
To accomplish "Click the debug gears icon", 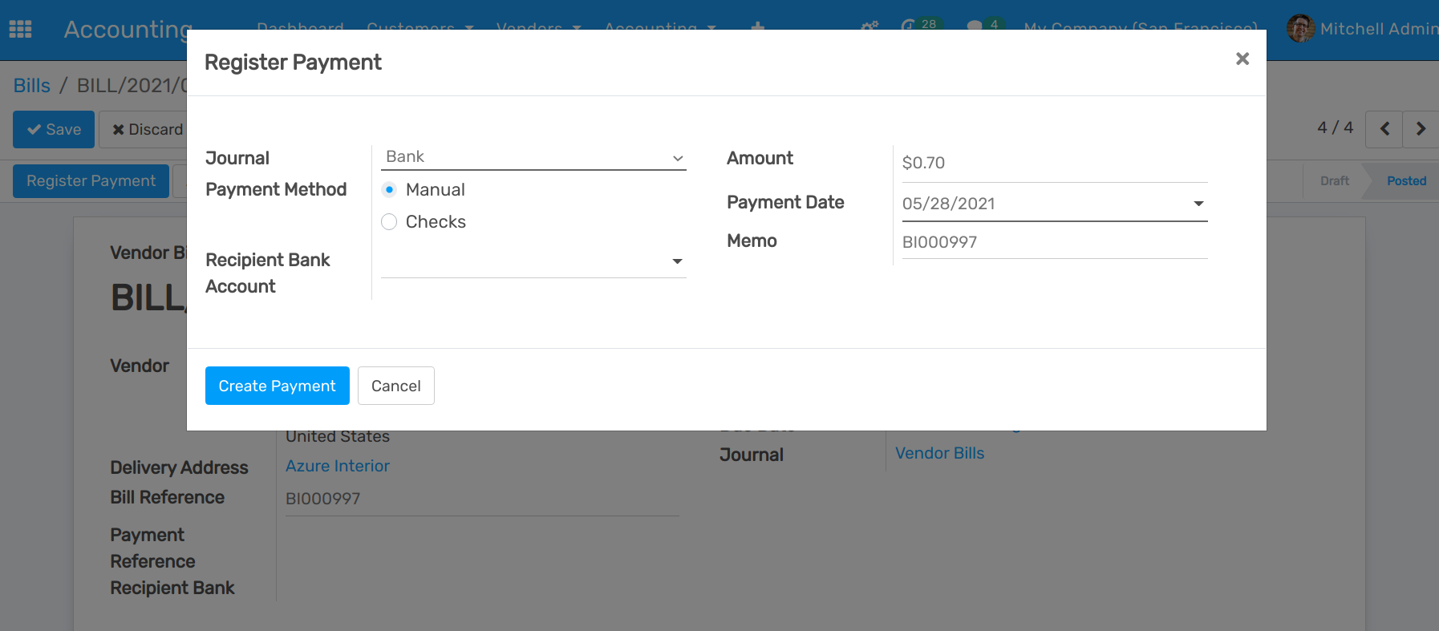I will pyautogui.click(x=869, y=26).
